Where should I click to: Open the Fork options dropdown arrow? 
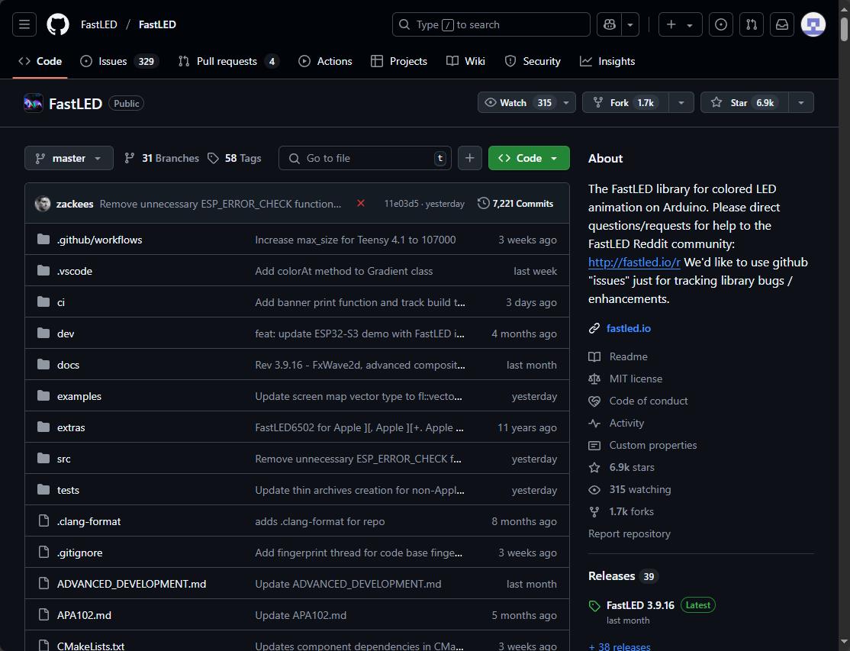pyautogui.click(x=681, y=102)
